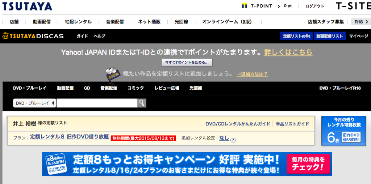Screen dimensions: 371x184
Task: Click the 定額8会員 badge on the campaign banner
Action: pos(56,164)
